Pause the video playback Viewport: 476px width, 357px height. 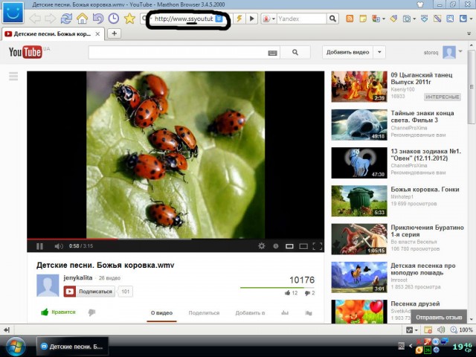(39, 246)
